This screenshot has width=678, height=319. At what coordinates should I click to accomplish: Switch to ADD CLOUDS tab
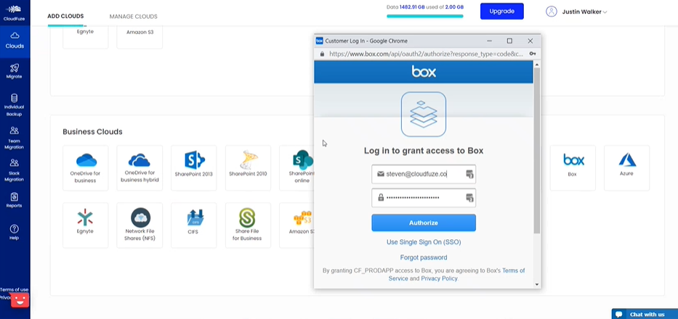[x=65, y=17]
